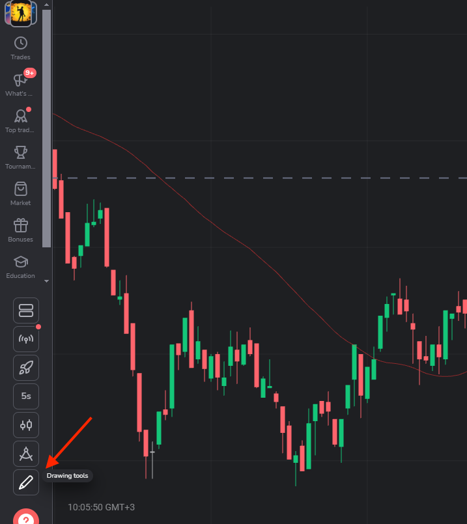Open Drawing tools pencil button

pos(26,482)
